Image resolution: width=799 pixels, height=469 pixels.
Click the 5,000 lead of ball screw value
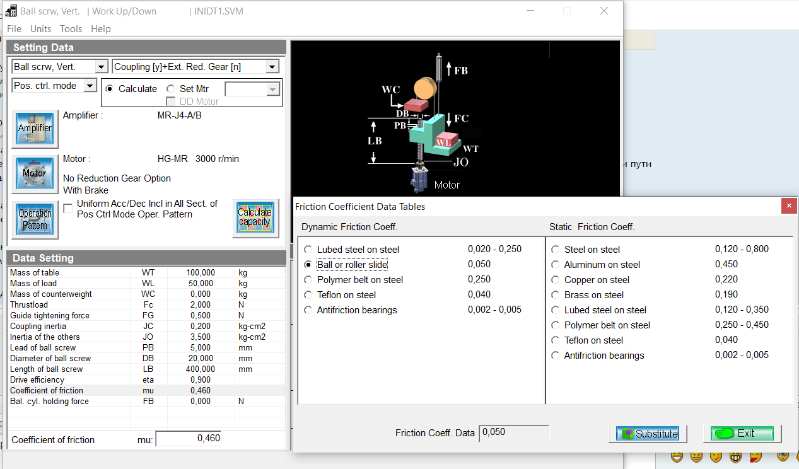(201, 348)
